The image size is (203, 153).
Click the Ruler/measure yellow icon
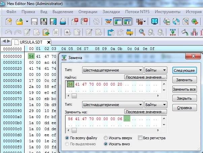coord(130,32)
